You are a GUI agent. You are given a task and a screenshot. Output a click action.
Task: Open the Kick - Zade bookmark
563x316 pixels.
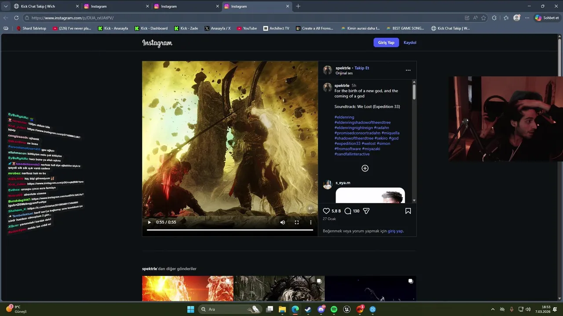(186, 28)
